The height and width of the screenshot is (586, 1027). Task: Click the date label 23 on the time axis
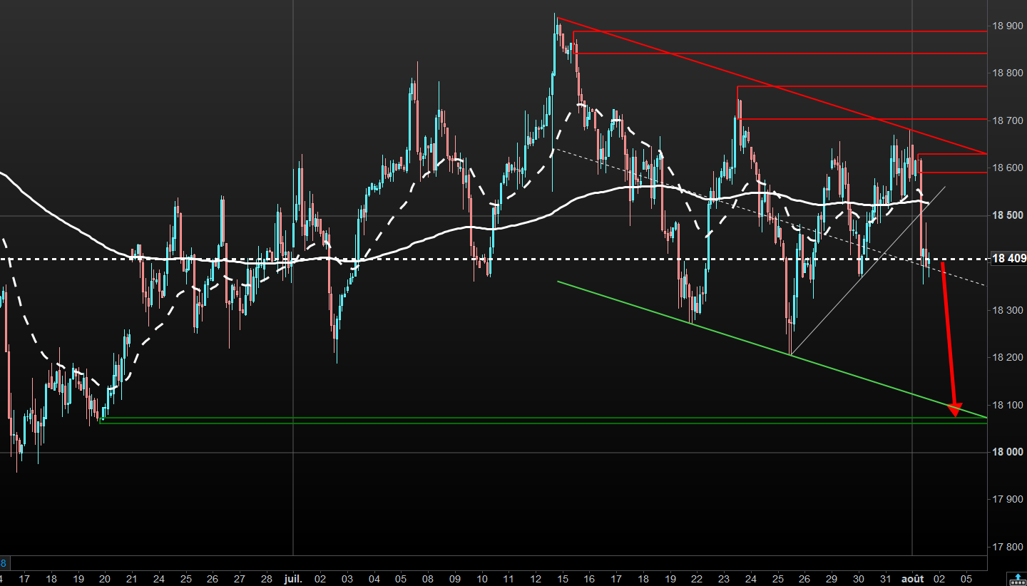724,578
